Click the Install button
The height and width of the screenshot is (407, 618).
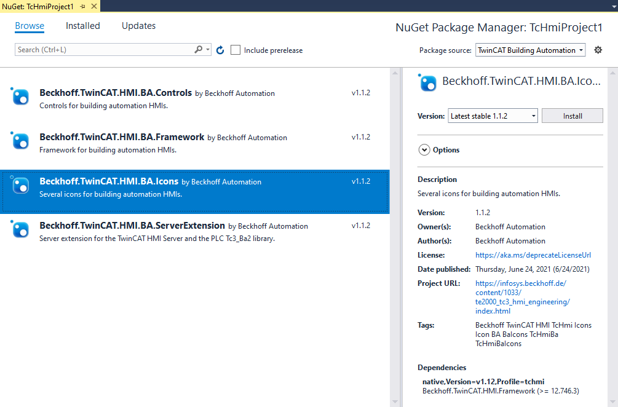point(572,116)
